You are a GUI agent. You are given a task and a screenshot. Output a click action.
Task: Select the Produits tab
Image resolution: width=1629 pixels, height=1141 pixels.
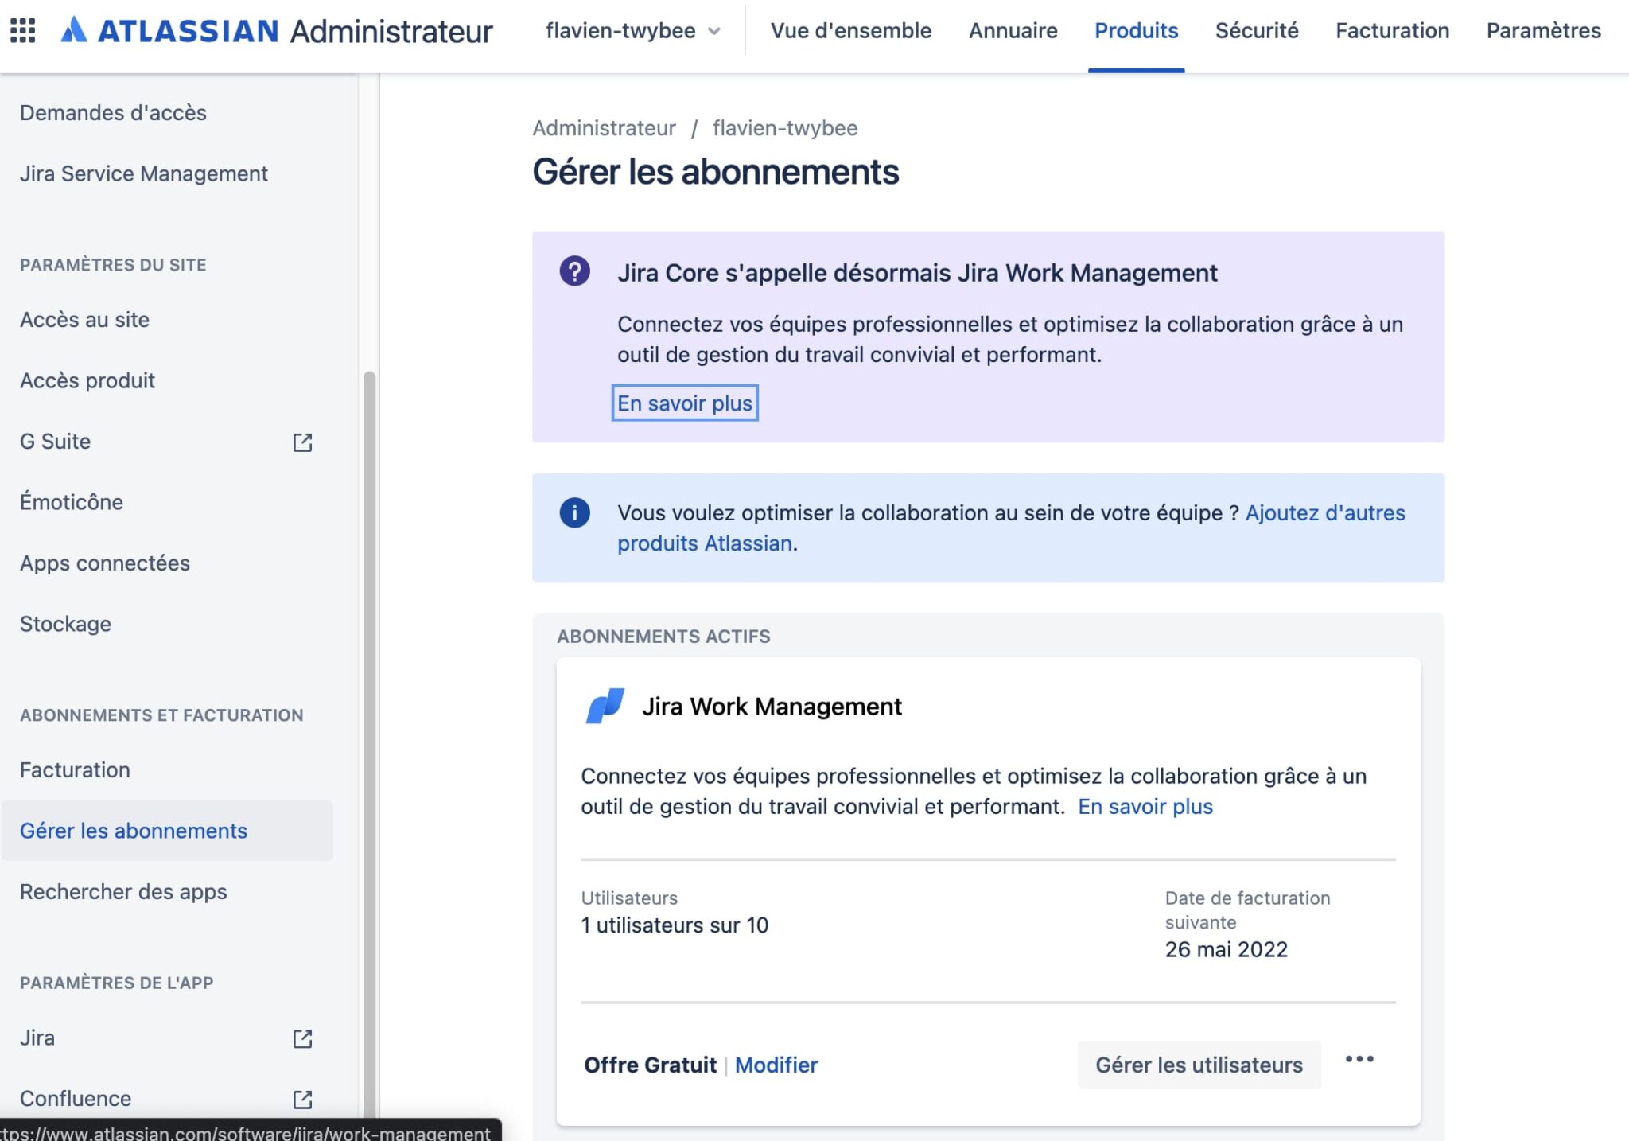click(x=1136, y=31)
